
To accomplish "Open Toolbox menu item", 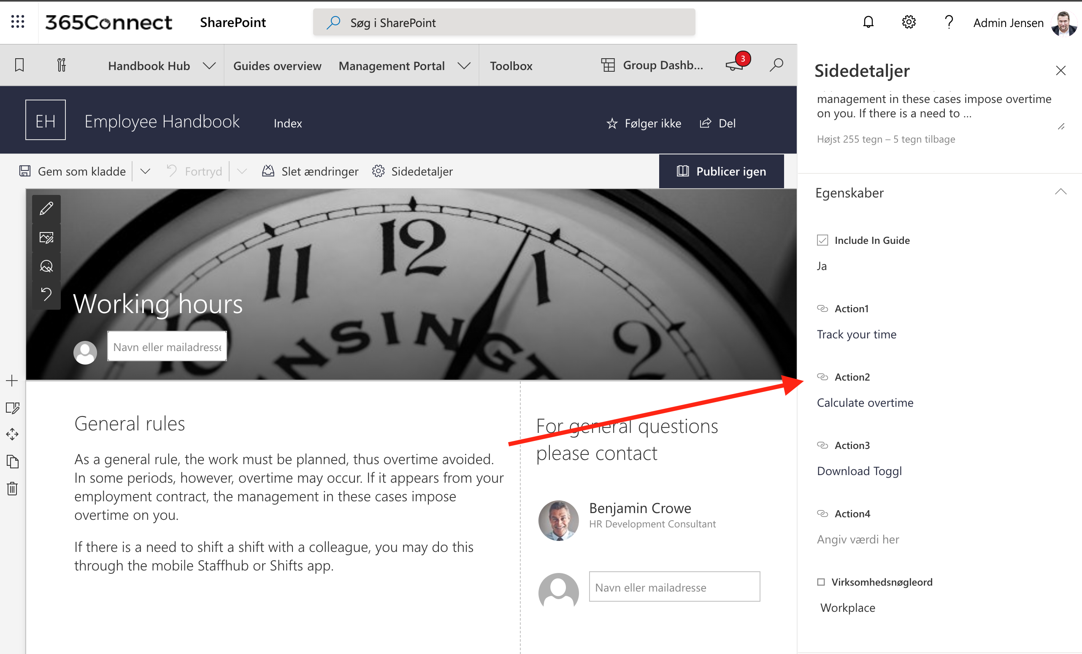I will [x=511, y=66].
